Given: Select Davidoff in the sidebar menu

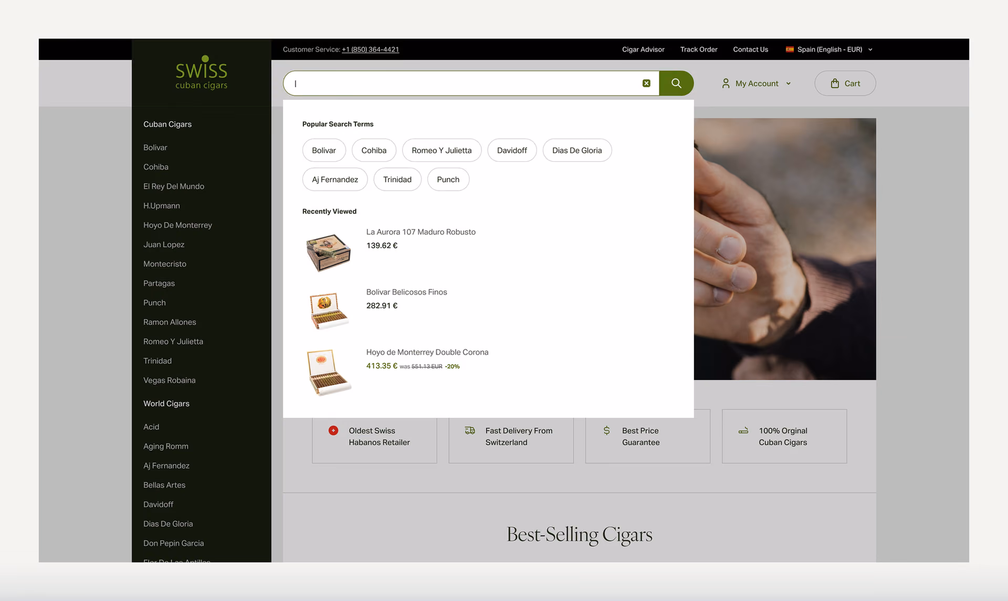Looking at the screenshot, I should tap(158, 505).
